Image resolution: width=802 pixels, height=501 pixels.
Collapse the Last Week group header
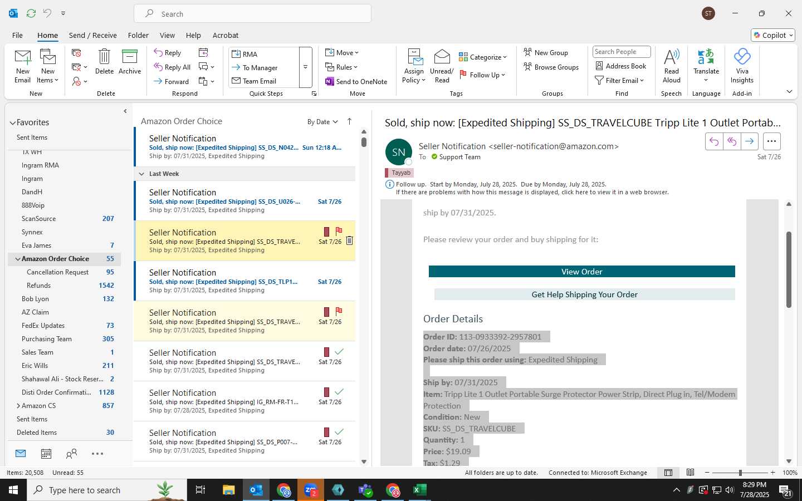click(x=141, y=174)
